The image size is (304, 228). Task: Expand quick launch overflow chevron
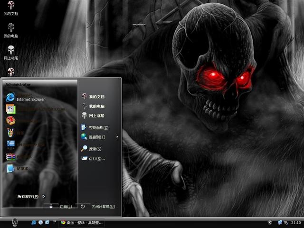point(55,221)
